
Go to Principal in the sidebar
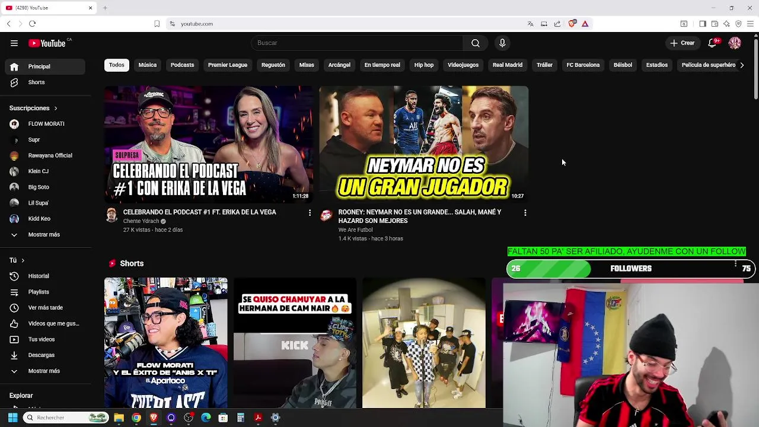[x=46, y=66]
